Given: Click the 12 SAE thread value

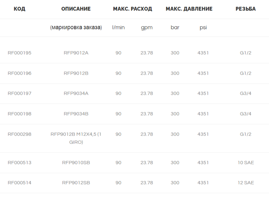Looking at the screenshot, I should pos(246,183).
